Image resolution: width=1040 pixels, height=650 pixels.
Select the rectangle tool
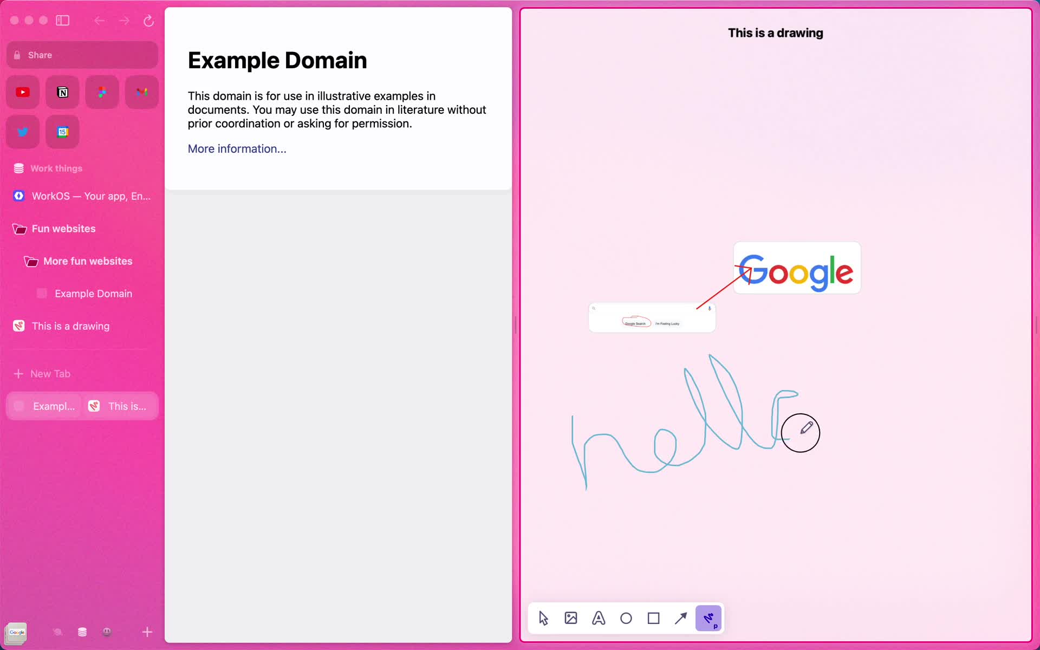tap(653, 619)
